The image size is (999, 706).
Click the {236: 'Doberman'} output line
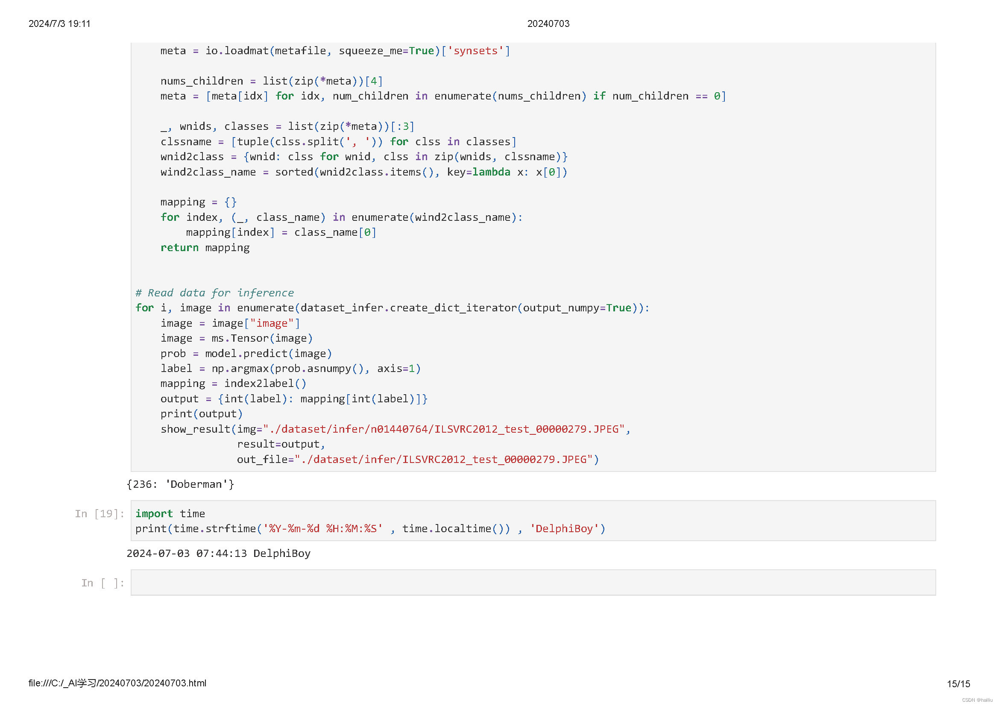[180, 484]
